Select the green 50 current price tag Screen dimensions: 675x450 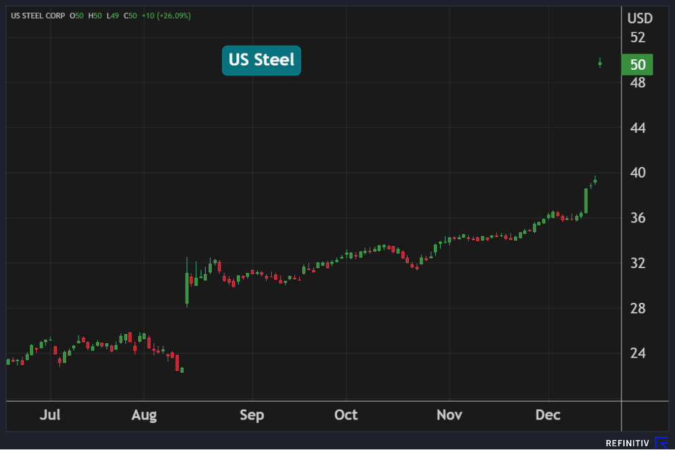(637, 65)
